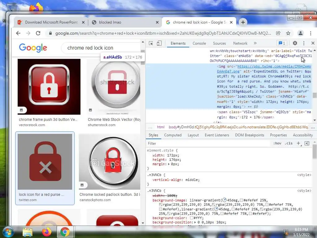Bookmark this page with the star
The height and width of the screenshot is (238, 317).
pos(288,33)
